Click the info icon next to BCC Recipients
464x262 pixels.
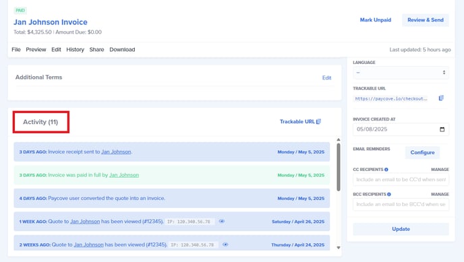[x=389, y=195]
